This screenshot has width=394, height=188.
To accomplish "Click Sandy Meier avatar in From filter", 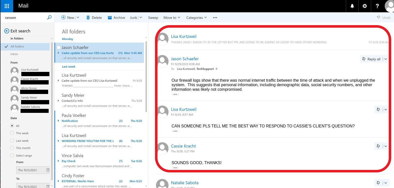I will click(15, 99).
